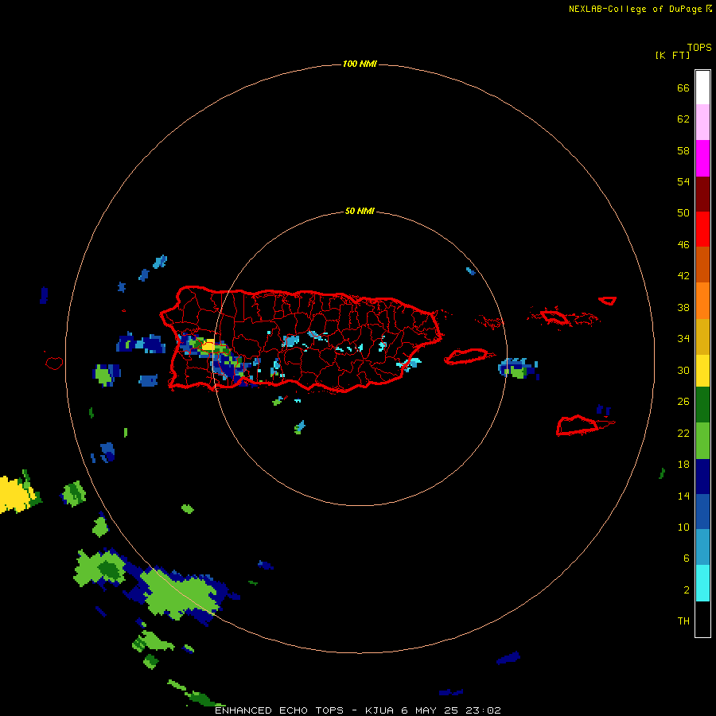Click the orange 42 kft legend swatch
Image resolution: width=716 pixels, height=716 pixels.
[702, 300]
